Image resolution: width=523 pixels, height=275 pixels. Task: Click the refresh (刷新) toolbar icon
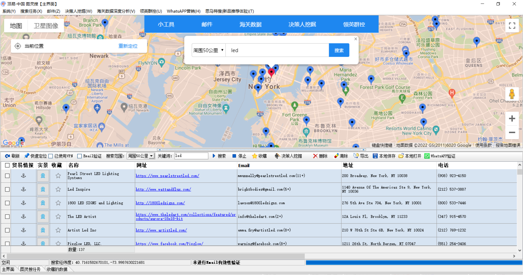[x=8, y=156]
